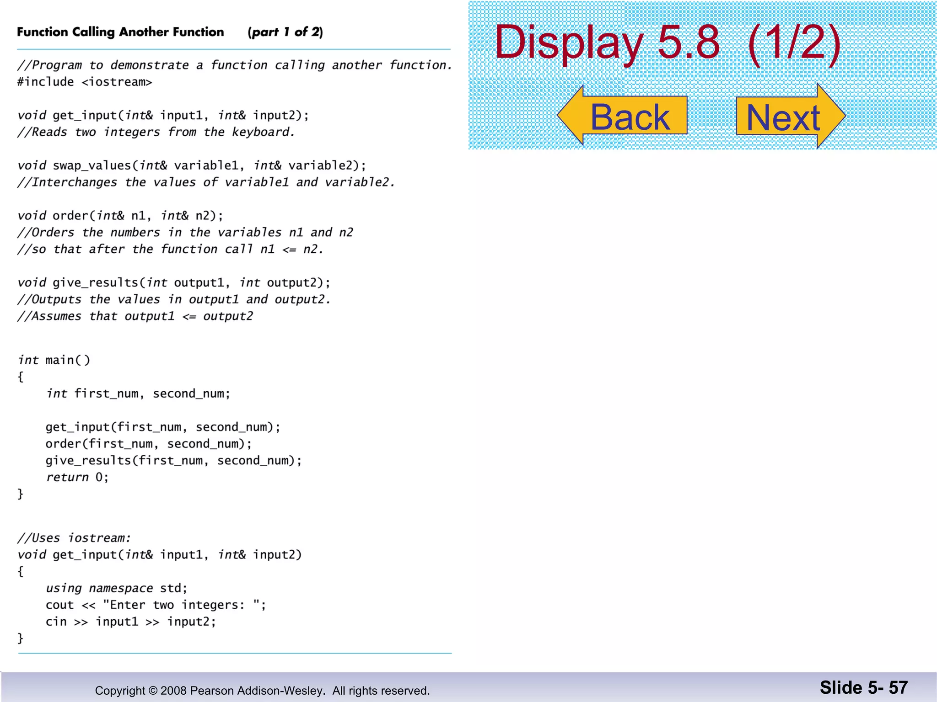Click the 'int main()' line
Image resolution: width=937 pixels, height=702 pixels.
(54, 361)
